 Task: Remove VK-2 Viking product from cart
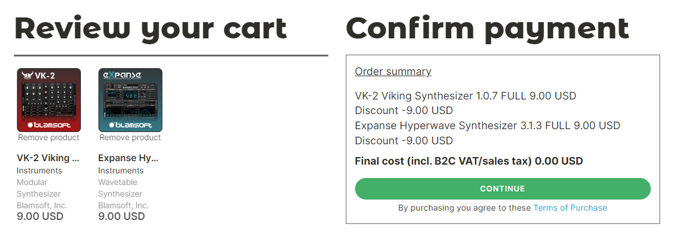click(x=49, y=138)
